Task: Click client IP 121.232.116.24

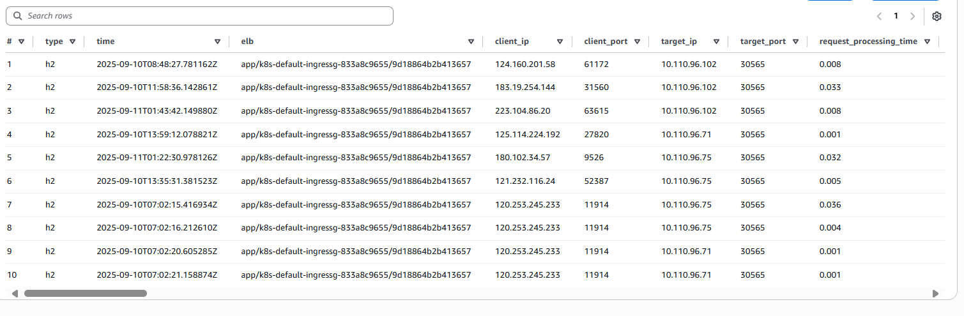Action: (525, 181)
